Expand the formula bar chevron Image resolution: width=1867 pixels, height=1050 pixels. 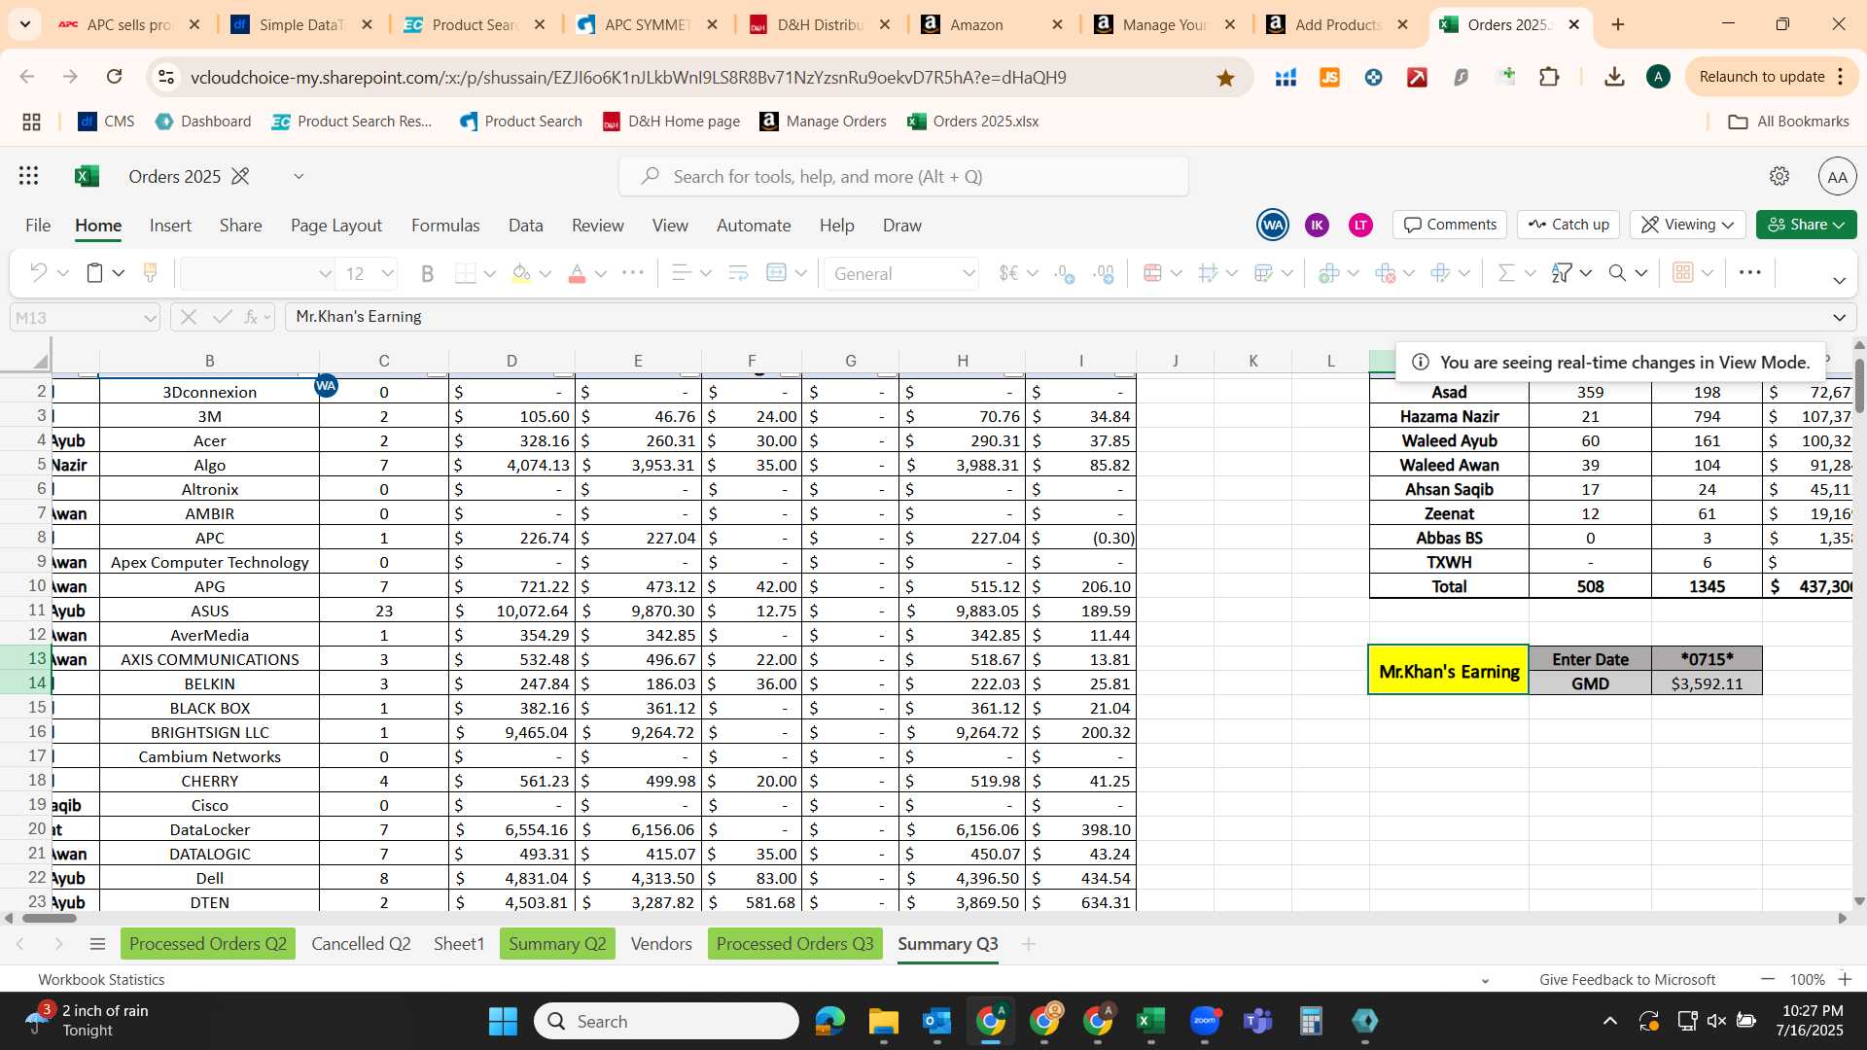tap(1839, 318)
